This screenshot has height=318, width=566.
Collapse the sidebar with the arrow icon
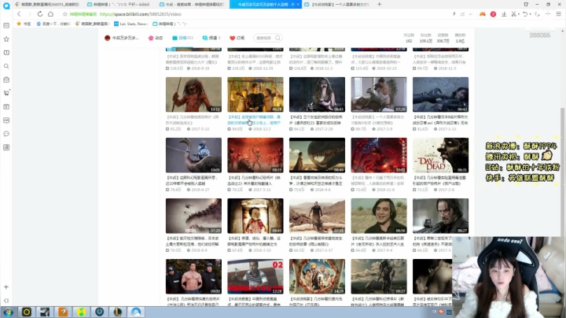(6, 301)
